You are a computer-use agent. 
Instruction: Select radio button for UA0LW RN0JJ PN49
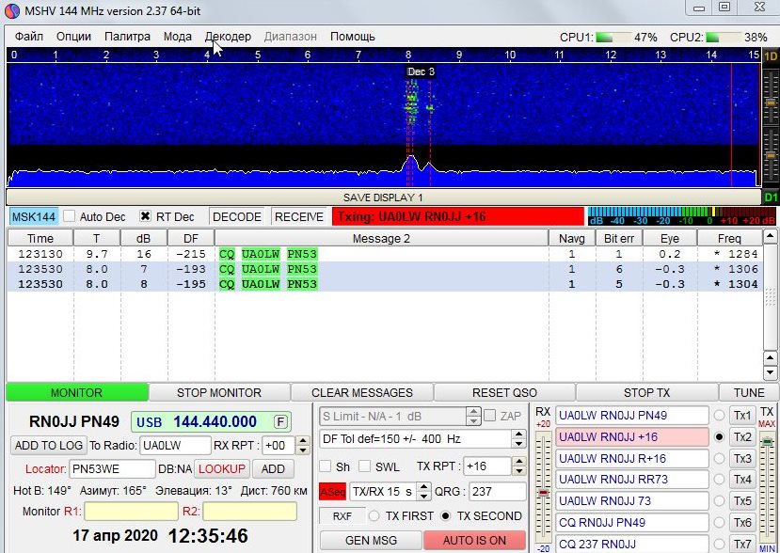click(719, 416)
